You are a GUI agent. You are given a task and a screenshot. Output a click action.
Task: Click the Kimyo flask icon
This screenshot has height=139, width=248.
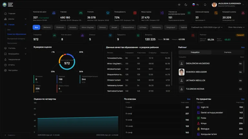point(198,124)
